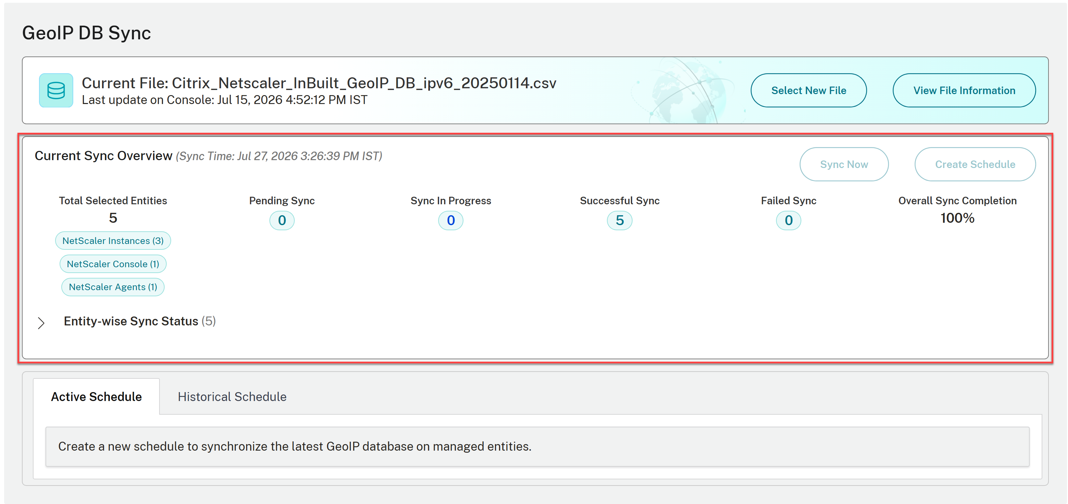1068x504 pixels.
Task: Click the Create Schedule button
Action: click(975, 164)
